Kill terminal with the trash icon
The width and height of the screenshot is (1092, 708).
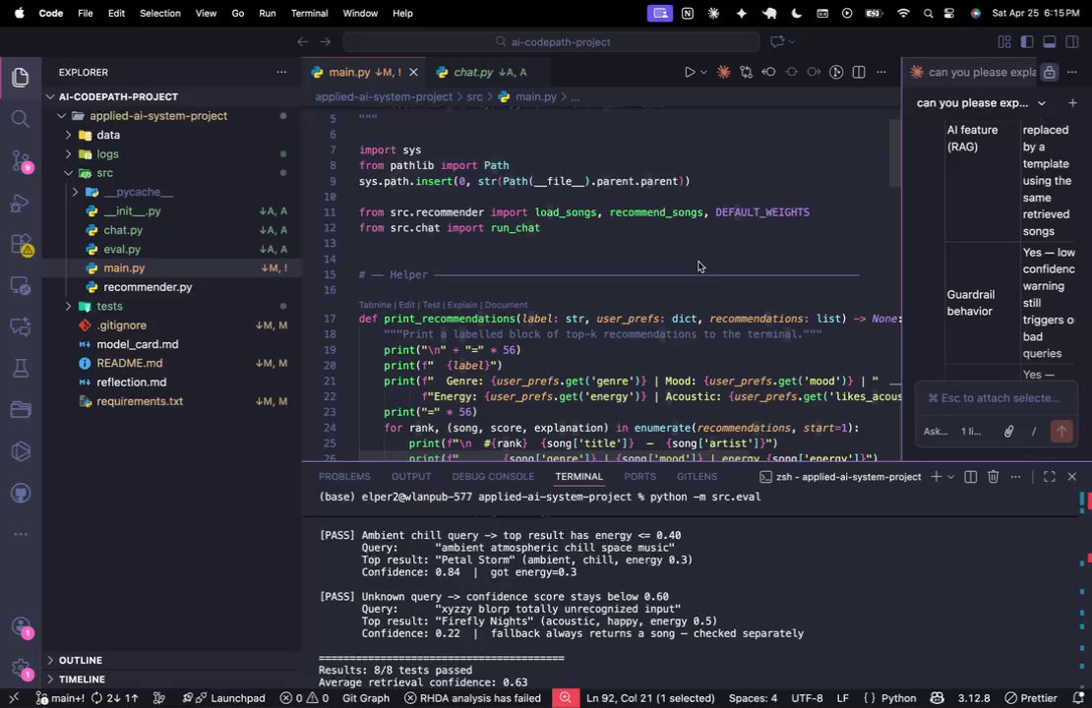pos(994,477)
